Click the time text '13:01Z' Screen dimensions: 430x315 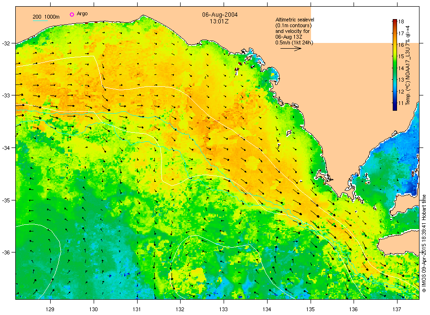click(x=219, y=21)
